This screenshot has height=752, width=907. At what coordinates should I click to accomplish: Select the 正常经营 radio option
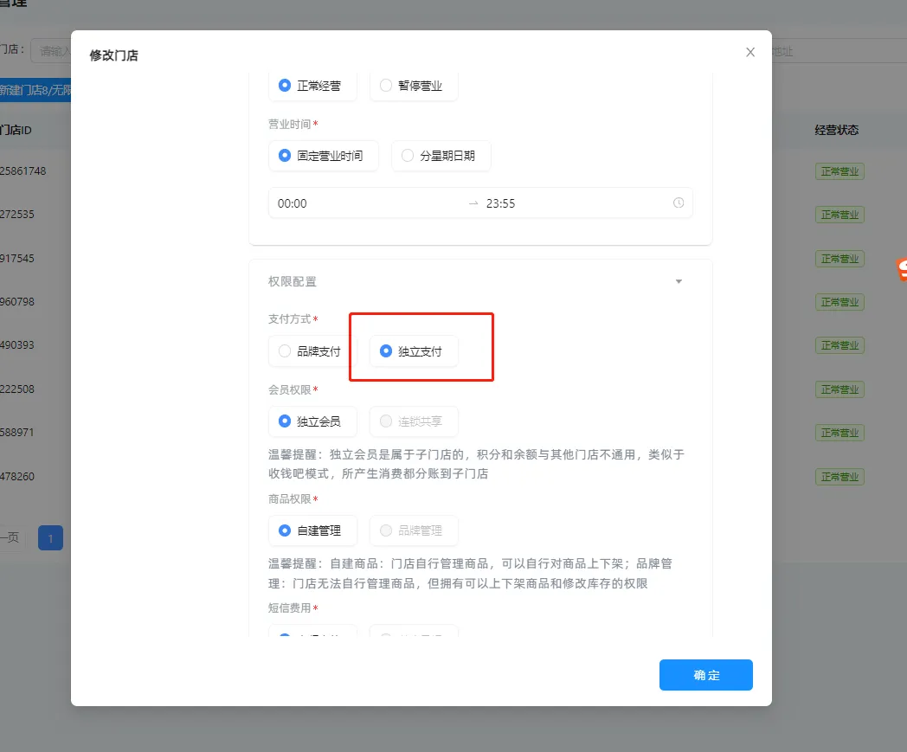(312, 86)
